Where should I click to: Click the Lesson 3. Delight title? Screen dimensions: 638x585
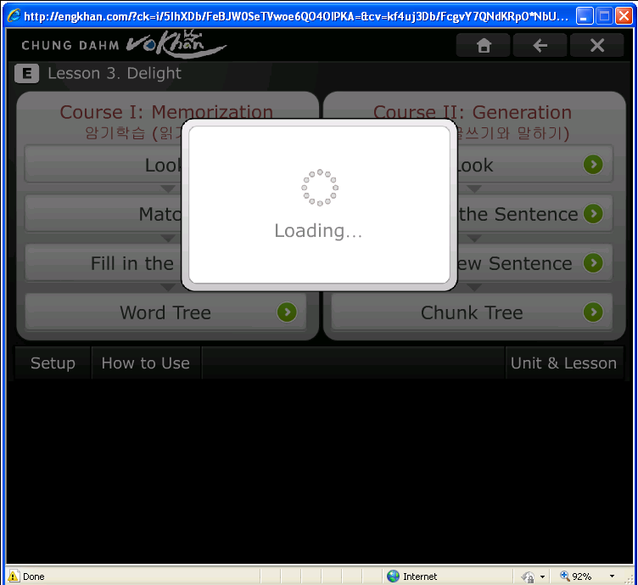(115, 74)
